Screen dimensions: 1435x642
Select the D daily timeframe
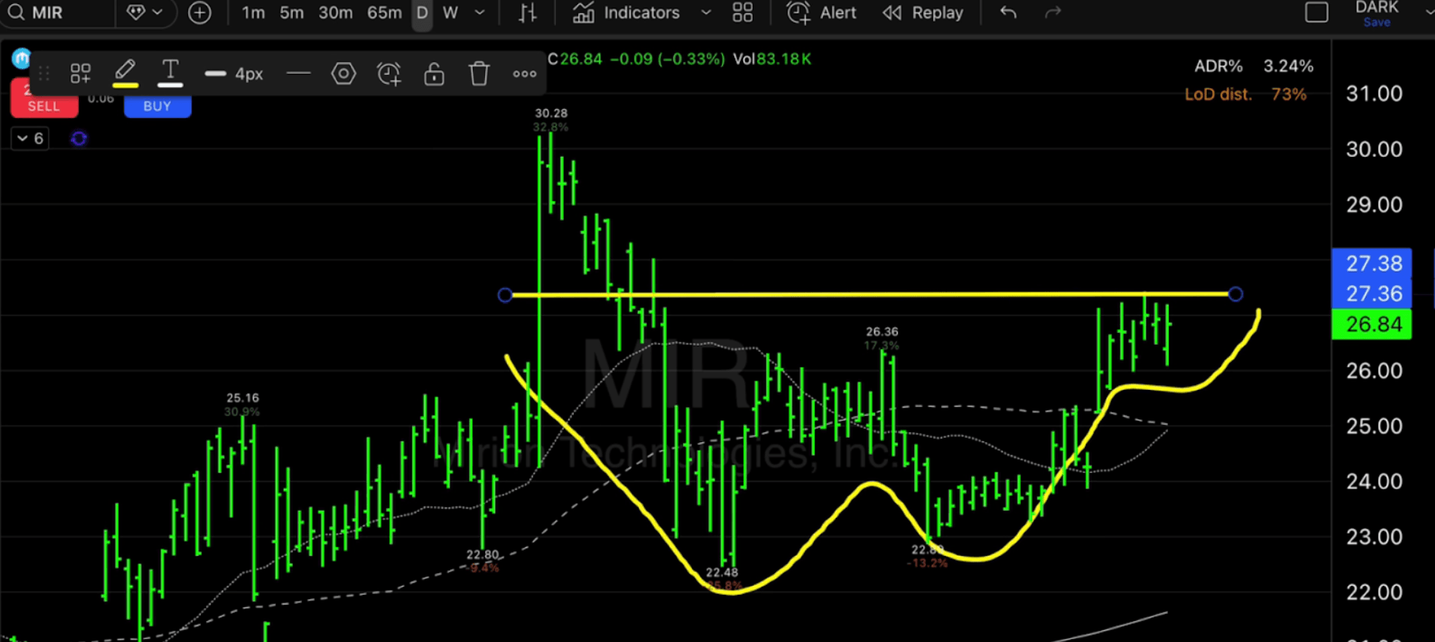[422, 13]
